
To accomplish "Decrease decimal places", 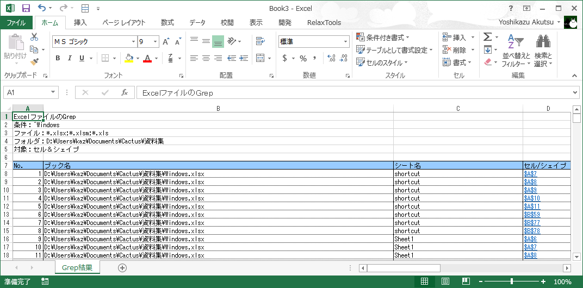I will coord(344,58).
